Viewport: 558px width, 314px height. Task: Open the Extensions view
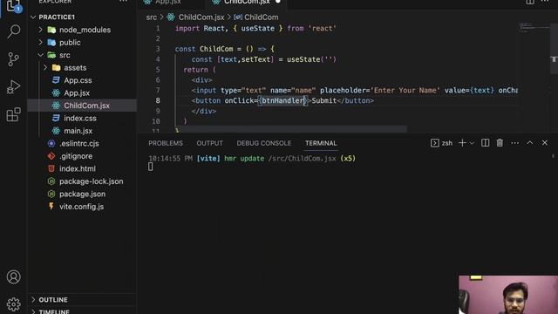(14, 114)
